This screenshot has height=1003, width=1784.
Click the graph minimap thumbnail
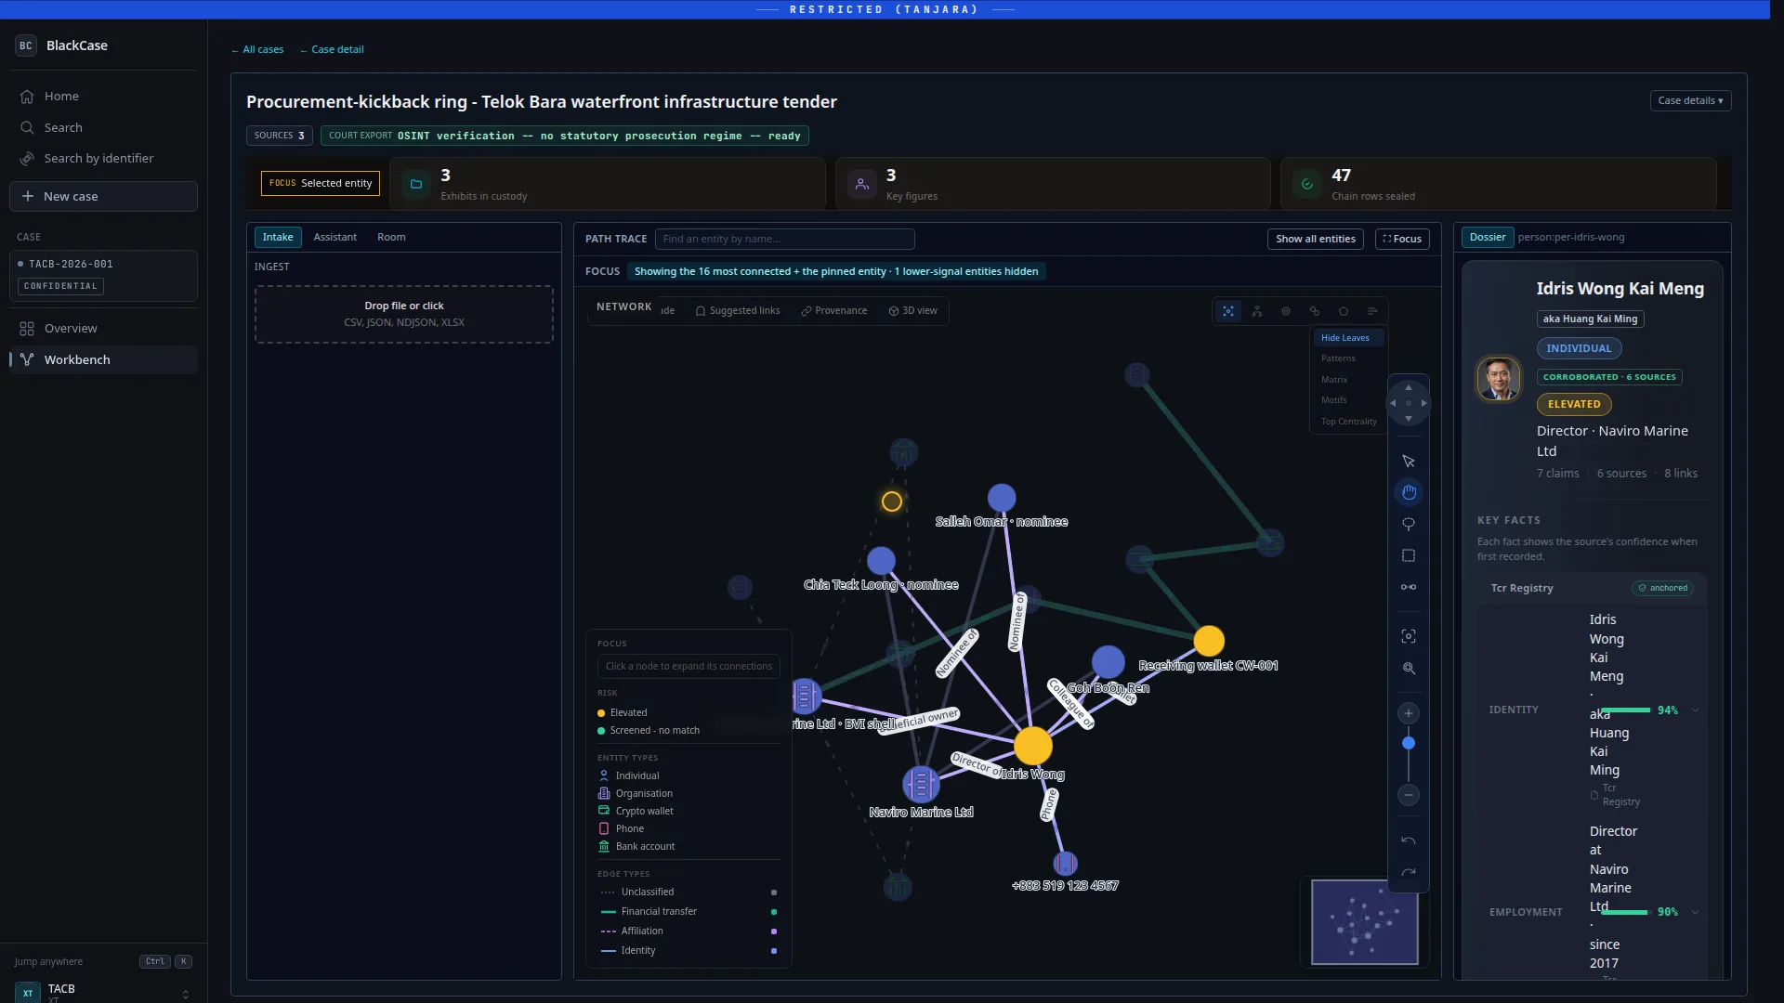point(1364,922)
